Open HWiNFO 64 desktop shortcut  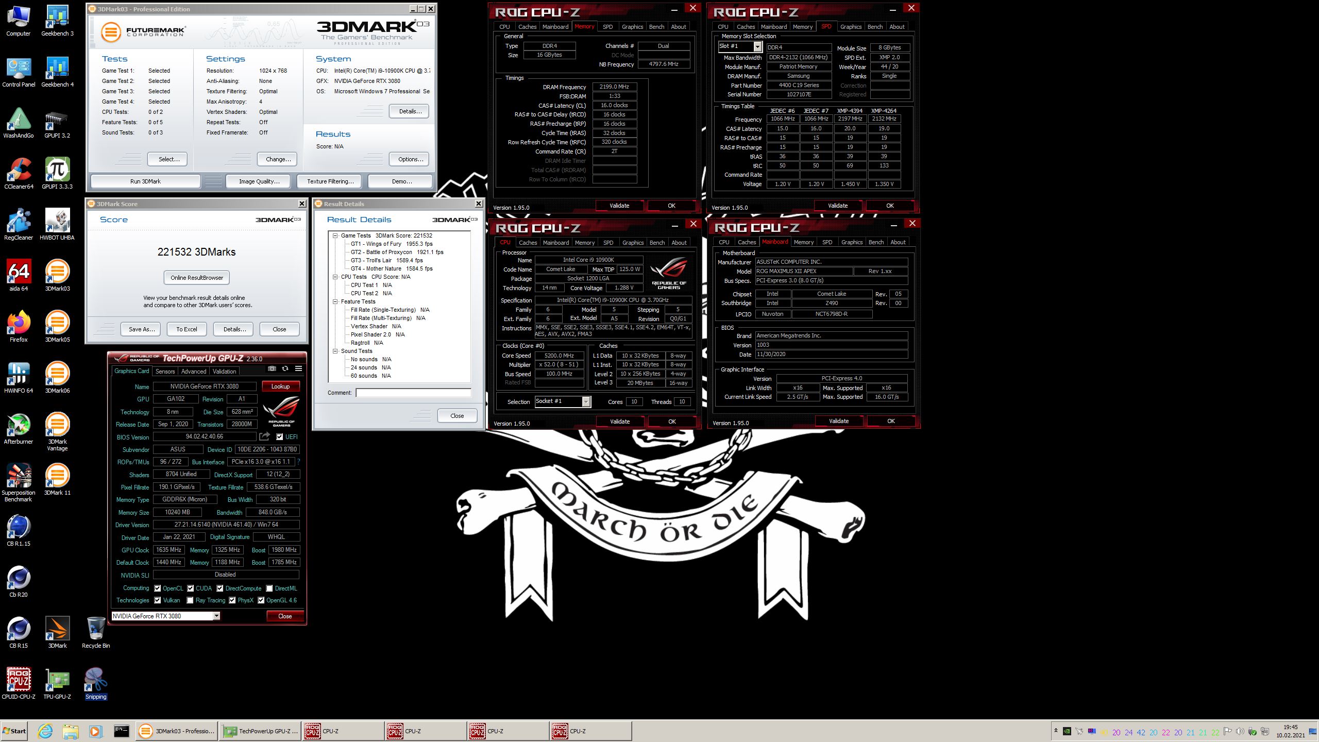tap(19, 378)
